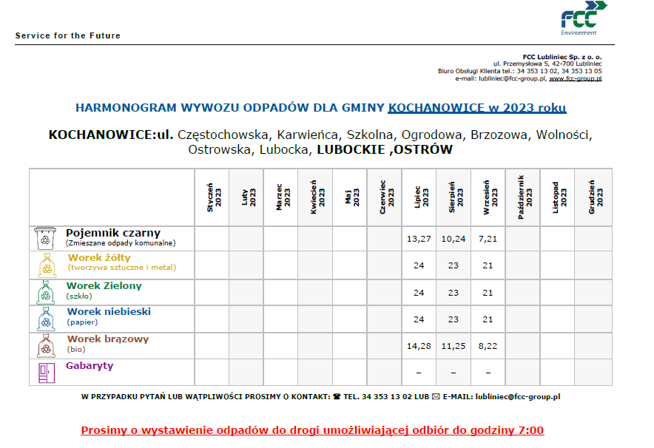
Task: Click the green glass sack icon
Action: pos(45,292)
